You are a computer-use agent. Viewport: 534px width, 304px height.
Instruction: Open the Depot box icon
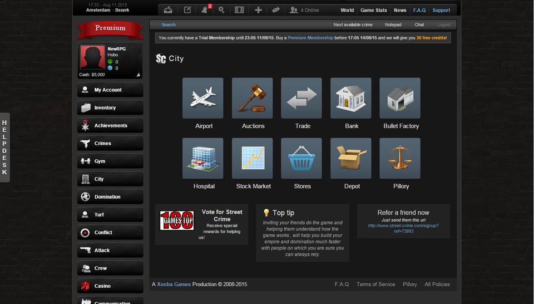(351, 159)
